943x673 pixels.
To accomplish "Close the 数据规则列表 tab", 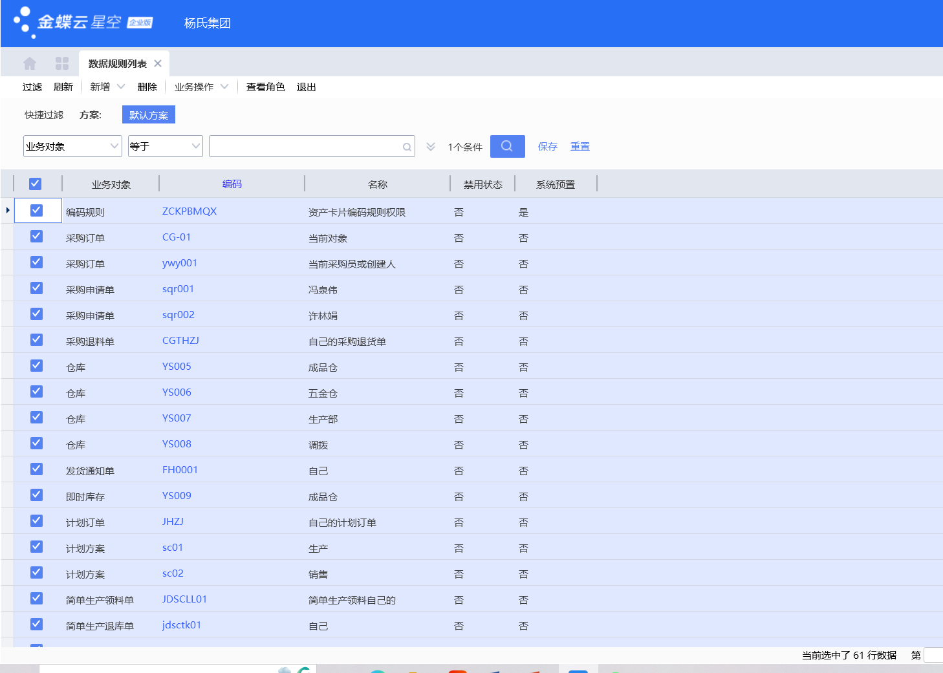I will tap(158, 63).
